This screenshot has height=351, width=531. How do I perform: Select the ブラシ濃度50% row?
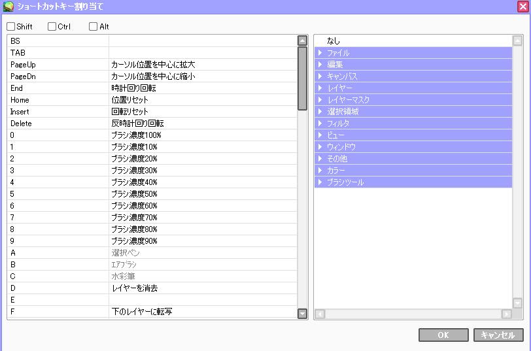coord(152,194)
